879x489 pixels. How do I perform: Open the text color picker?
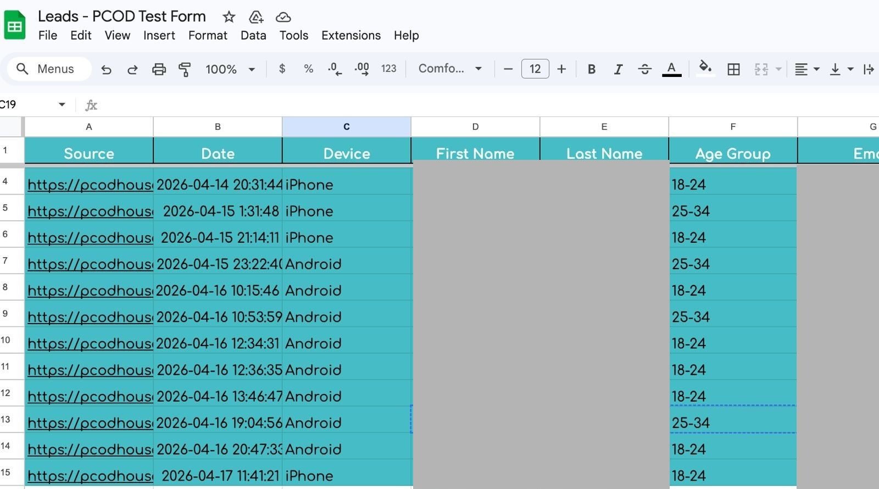click(x=671, y=69)
